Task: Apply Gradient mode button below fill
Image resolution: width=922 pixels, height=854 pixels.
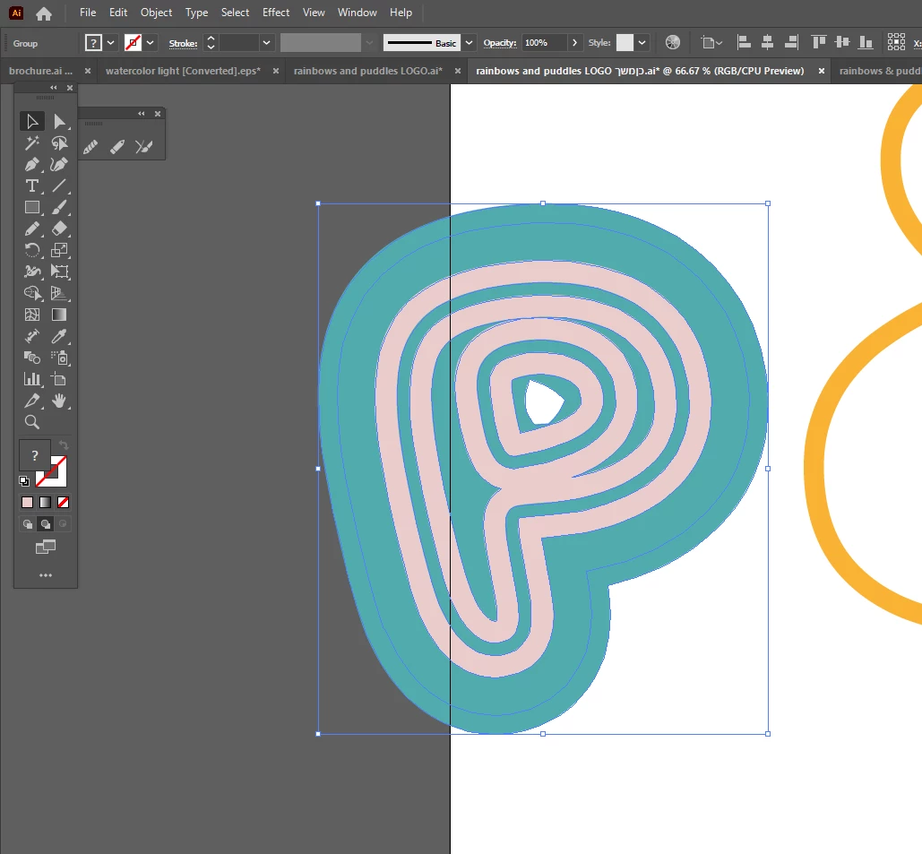Action: point(46,503)
